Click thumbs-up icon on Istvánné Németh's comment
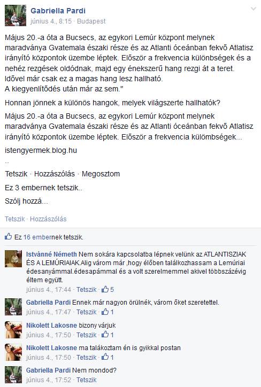 (105, 289)
